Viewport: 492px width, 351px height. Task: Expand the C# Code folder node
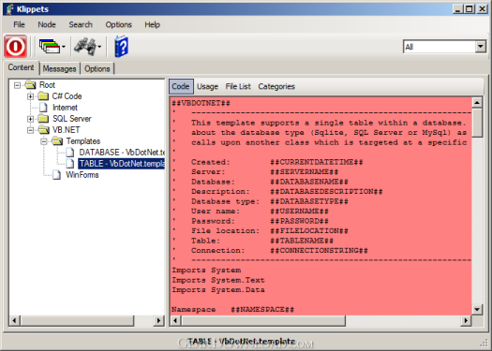point(30,96)
